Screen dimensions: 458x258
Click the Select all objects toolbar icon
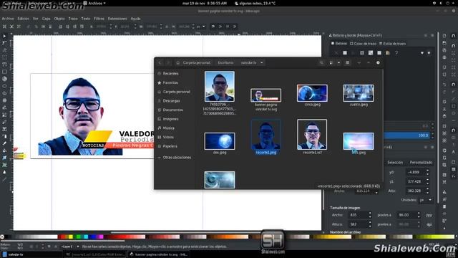(4, 27)
